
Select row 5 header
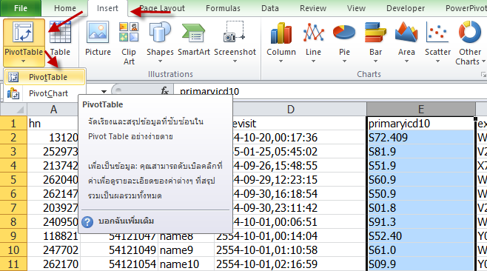pyautogui.click(x=13, y=180)
